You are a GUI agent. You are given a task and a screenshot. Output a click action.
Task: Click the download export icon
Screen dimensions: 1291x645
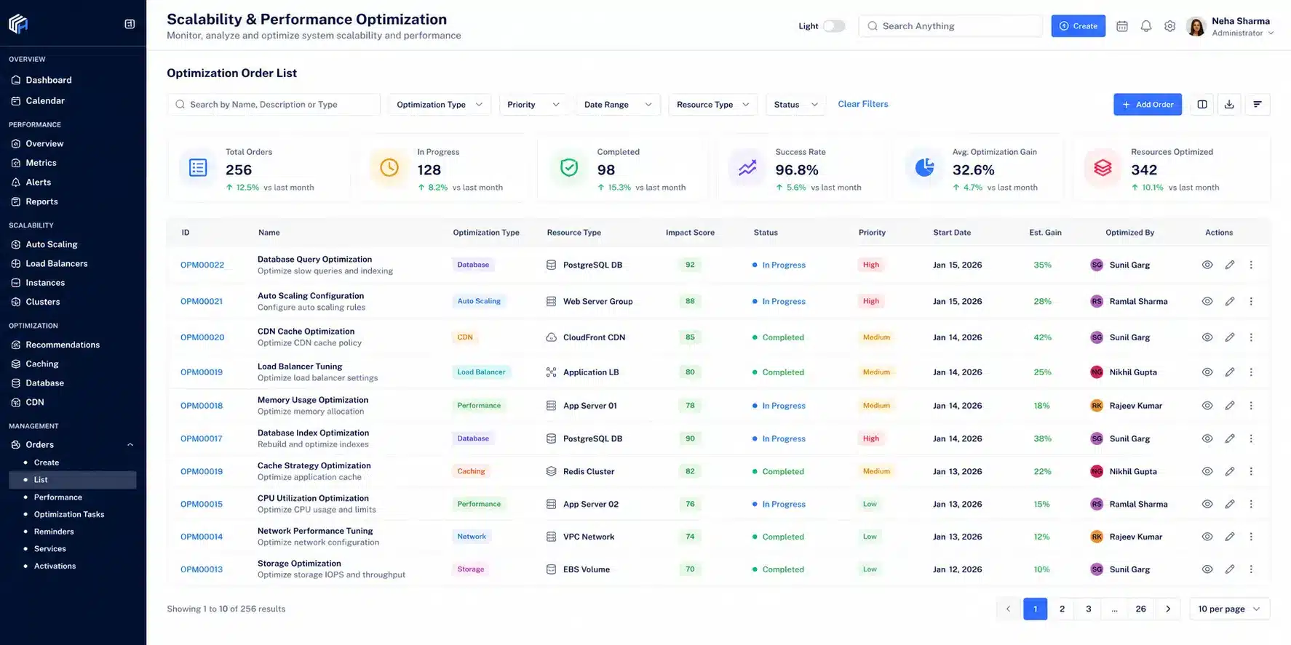pyautogui.click(x=1229, y=105)
